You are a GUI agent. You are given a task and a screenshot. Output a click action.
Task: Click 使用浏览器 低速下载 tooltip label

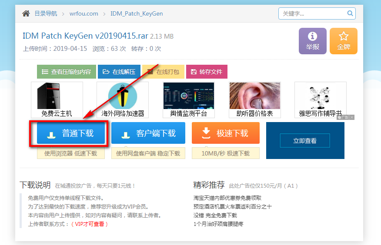[71, 153]
